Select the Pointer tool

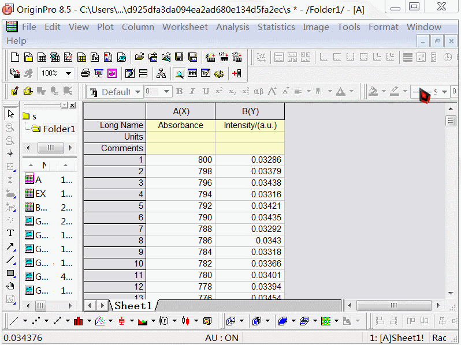pos(10,114)
